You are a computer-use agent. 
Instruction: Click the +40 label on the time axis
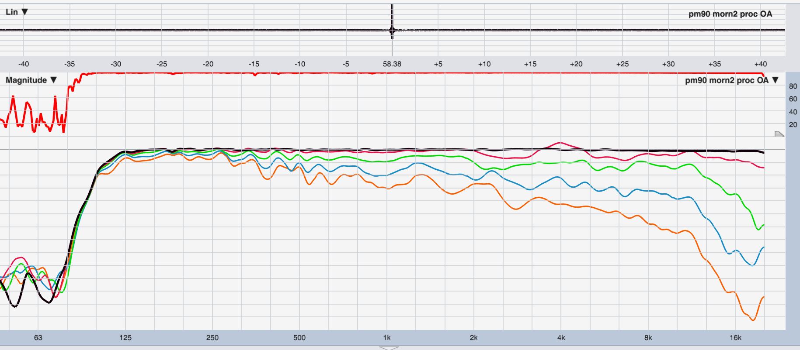(x=760, y=64)
